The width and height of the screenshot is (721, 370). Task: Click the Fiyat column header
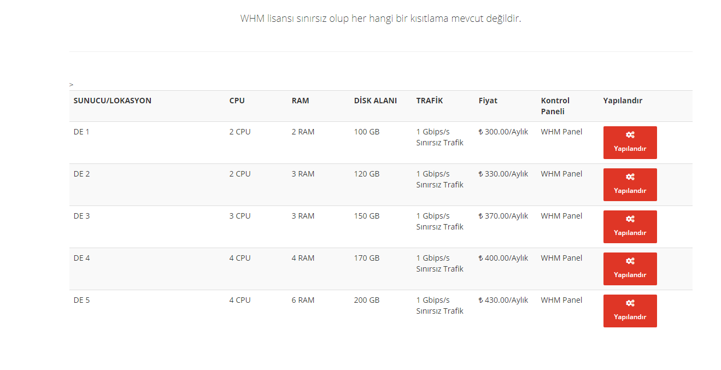point(488,101)
